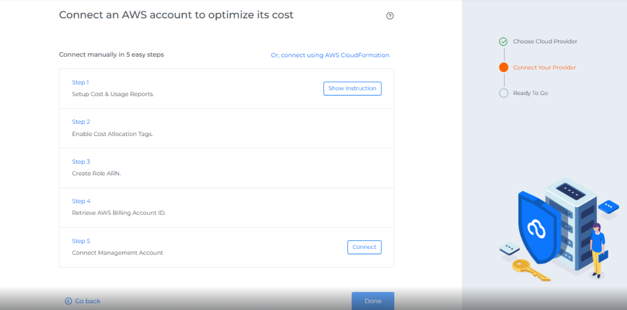This screenshot has width=627, height=310.
Task: Select the Ready To Go step label
Action: (530, 93)
